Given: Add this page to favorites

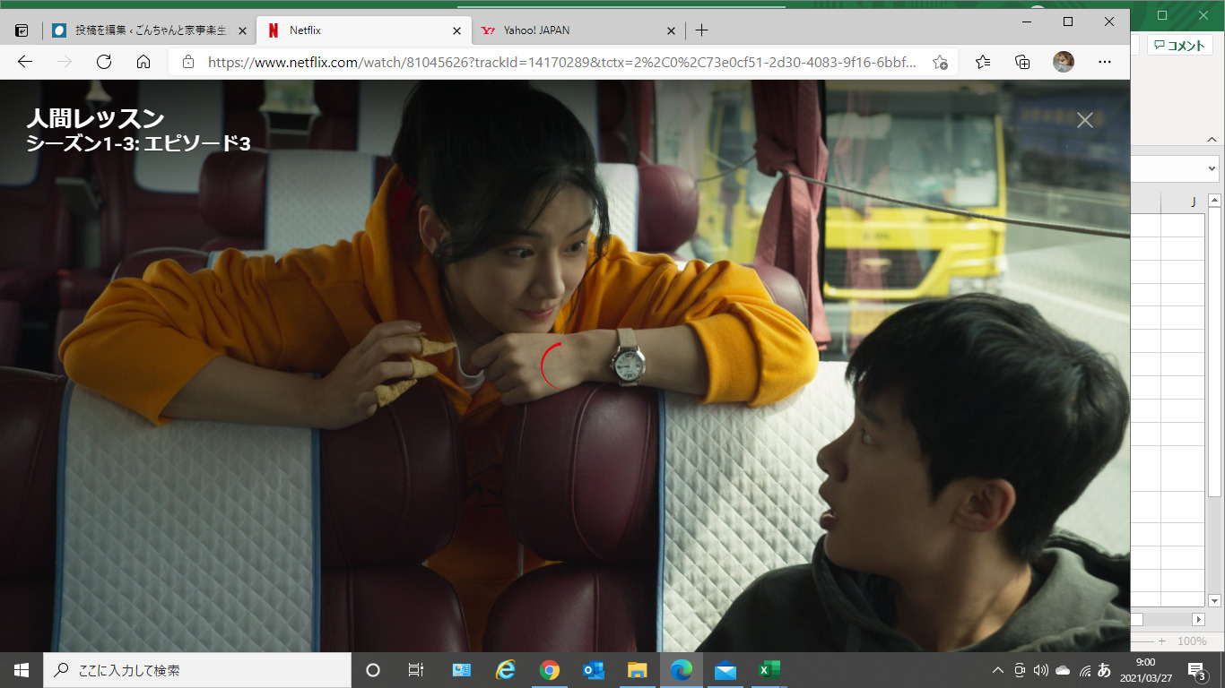Looking at the screenshot, I should (x=940, y=62).
